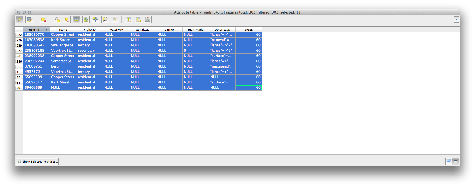The width and height of the screenshot is (475, 187).
Task: Toggle move selection to top button
Action: coord(76,20)
